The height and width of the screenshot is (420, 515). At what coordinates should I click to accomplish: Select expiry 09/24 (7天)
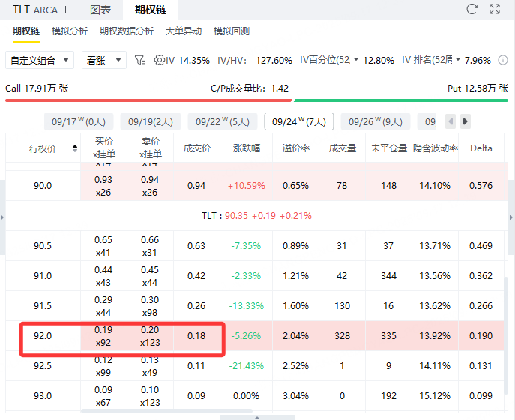299,121
